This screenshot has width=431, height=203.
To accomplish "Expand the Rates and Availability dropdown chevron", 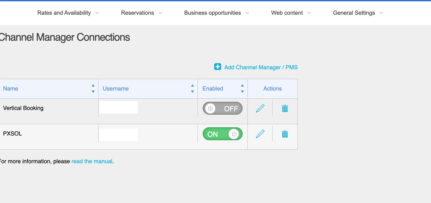I will (97, 13).
